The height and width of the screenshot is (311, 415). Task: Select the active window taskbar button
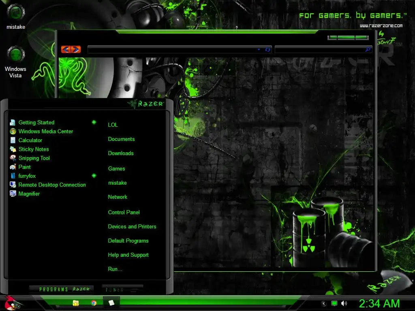click(x=111, y=303)
